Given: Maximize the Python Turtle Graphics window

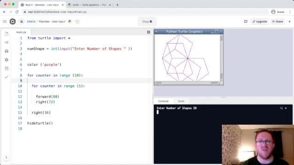Looking at the screenshot, I should 216,32.
